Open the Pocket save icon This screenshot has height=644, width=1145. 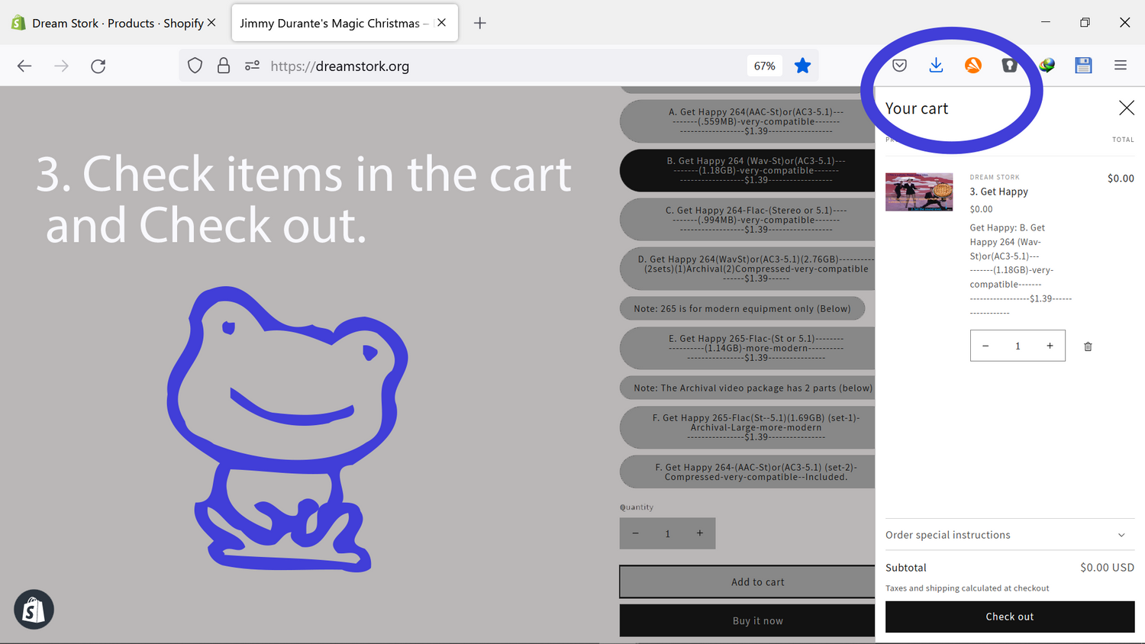point(899,66)
